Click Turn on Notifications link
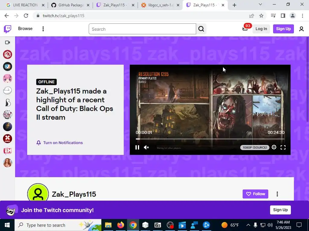 [x=60, y=143]
